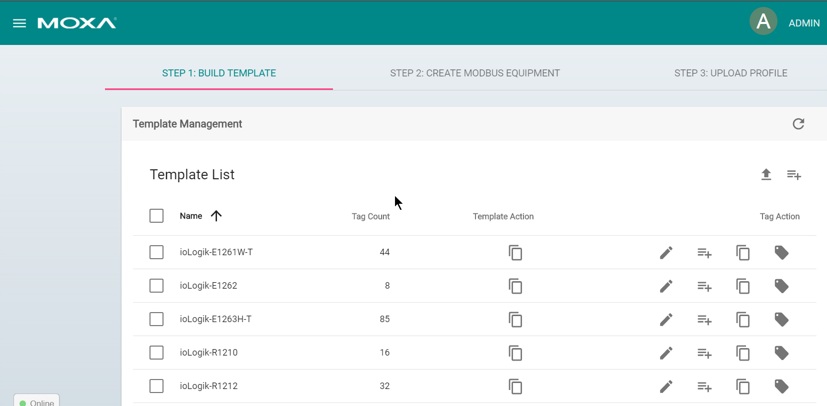Click the Tag Action column header
This screenshot has height=406, width=827.
779,216
